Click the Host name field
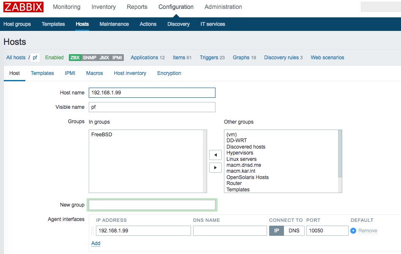This screenshot has width=401, height=254. pyautogui.click(x=152, y=93)
